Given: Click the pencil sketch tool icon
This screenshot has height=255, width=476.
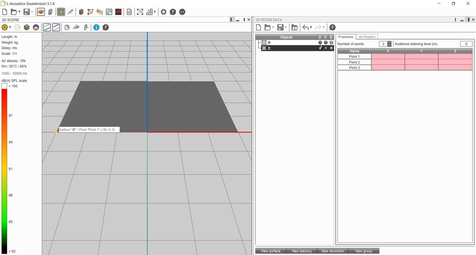Looking at the screenshot, I should click(x=71, y=12).
